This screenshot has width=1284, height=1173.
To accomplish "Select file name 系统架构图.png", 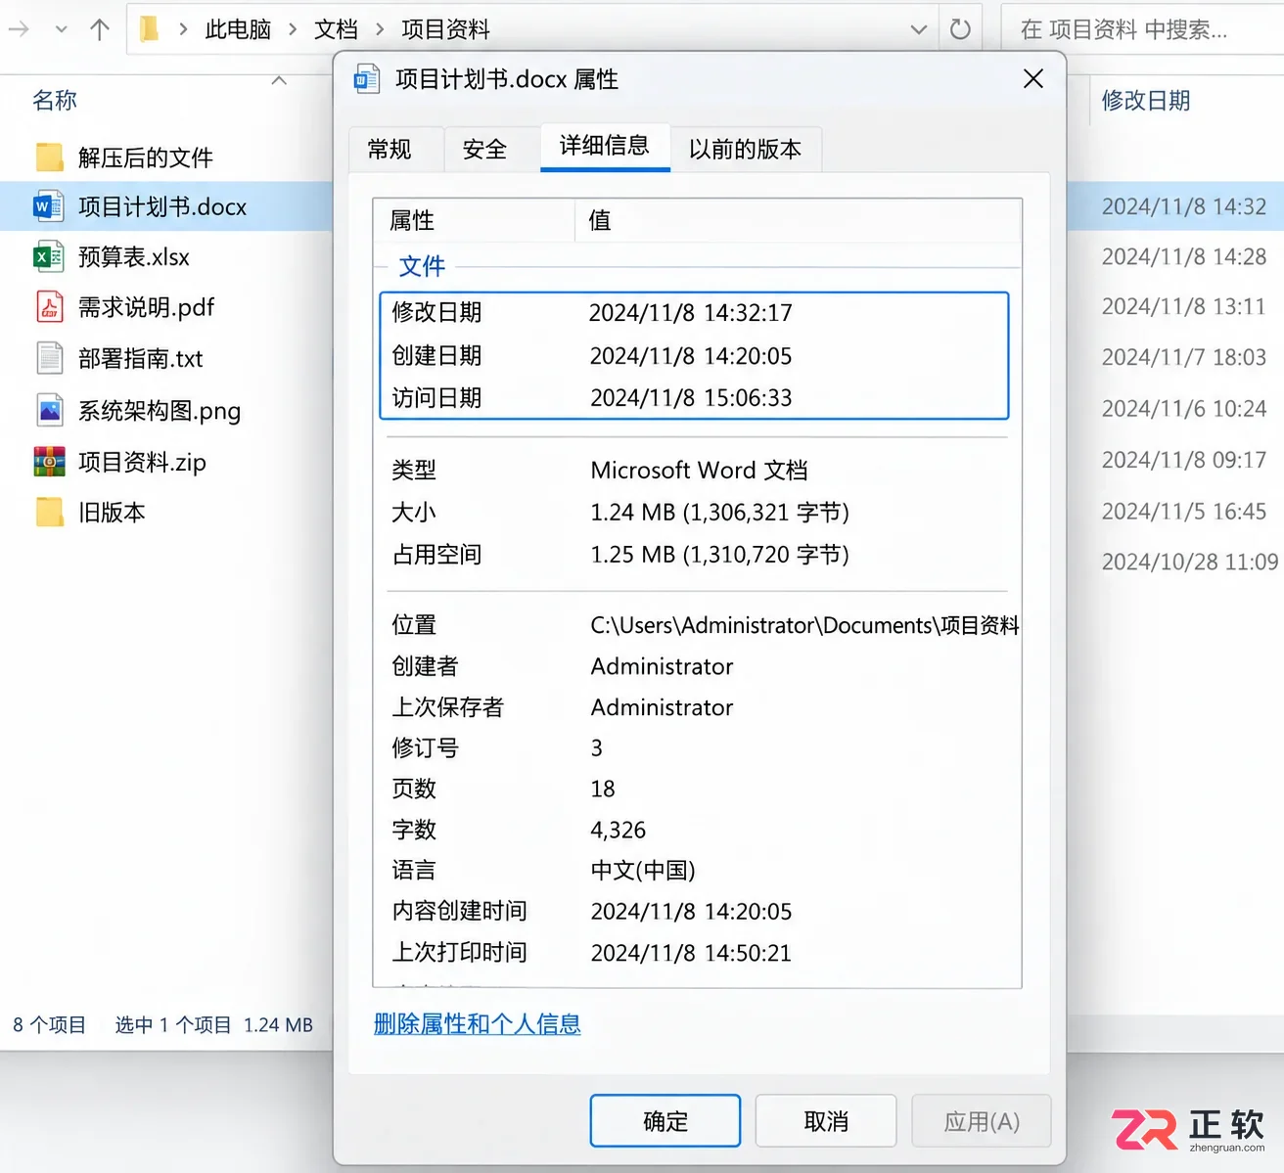I will click(x=160, y=411).
